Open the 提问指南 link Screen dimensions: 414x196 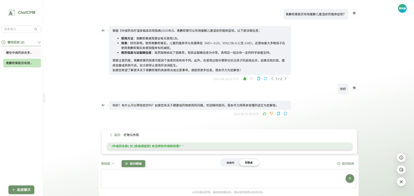tap(346, 163)
